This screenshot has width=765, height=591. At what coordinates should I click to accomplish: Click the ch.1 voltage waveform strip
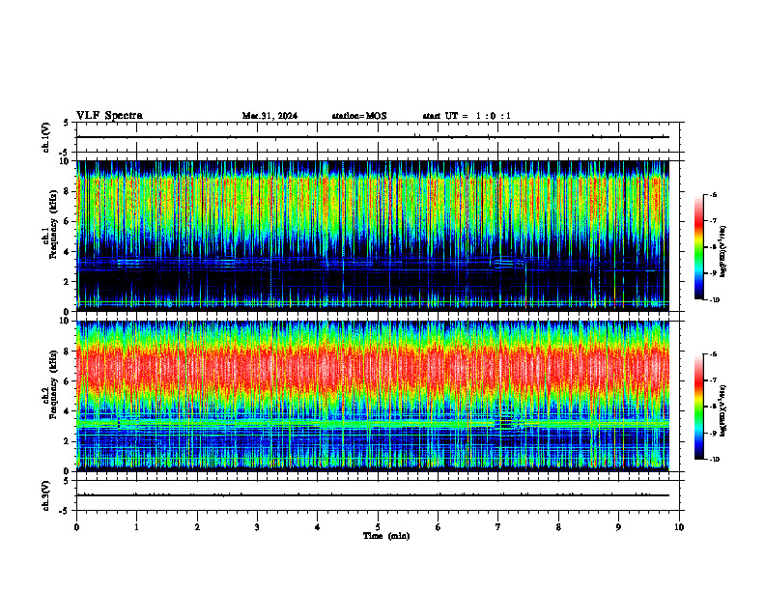click(x=378, y=137)
